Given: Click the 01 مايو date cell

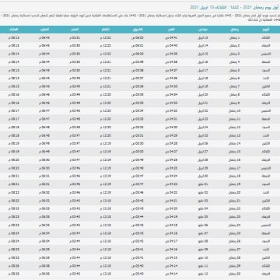Looking at the screenshot, I should (203, 184).
